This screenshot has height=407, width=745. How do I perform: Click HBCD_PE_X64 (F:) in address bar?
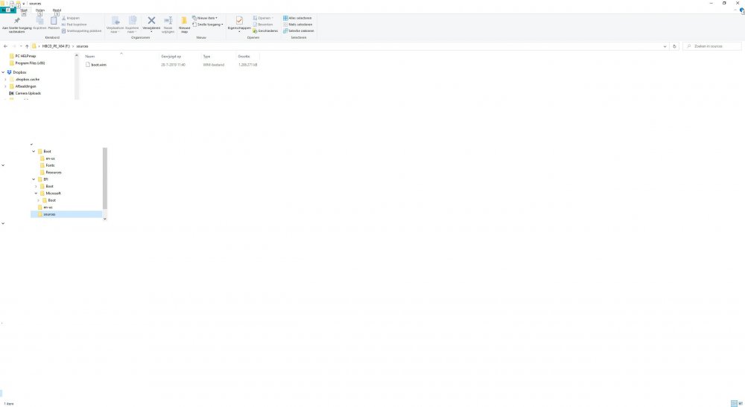pos(56,46)
